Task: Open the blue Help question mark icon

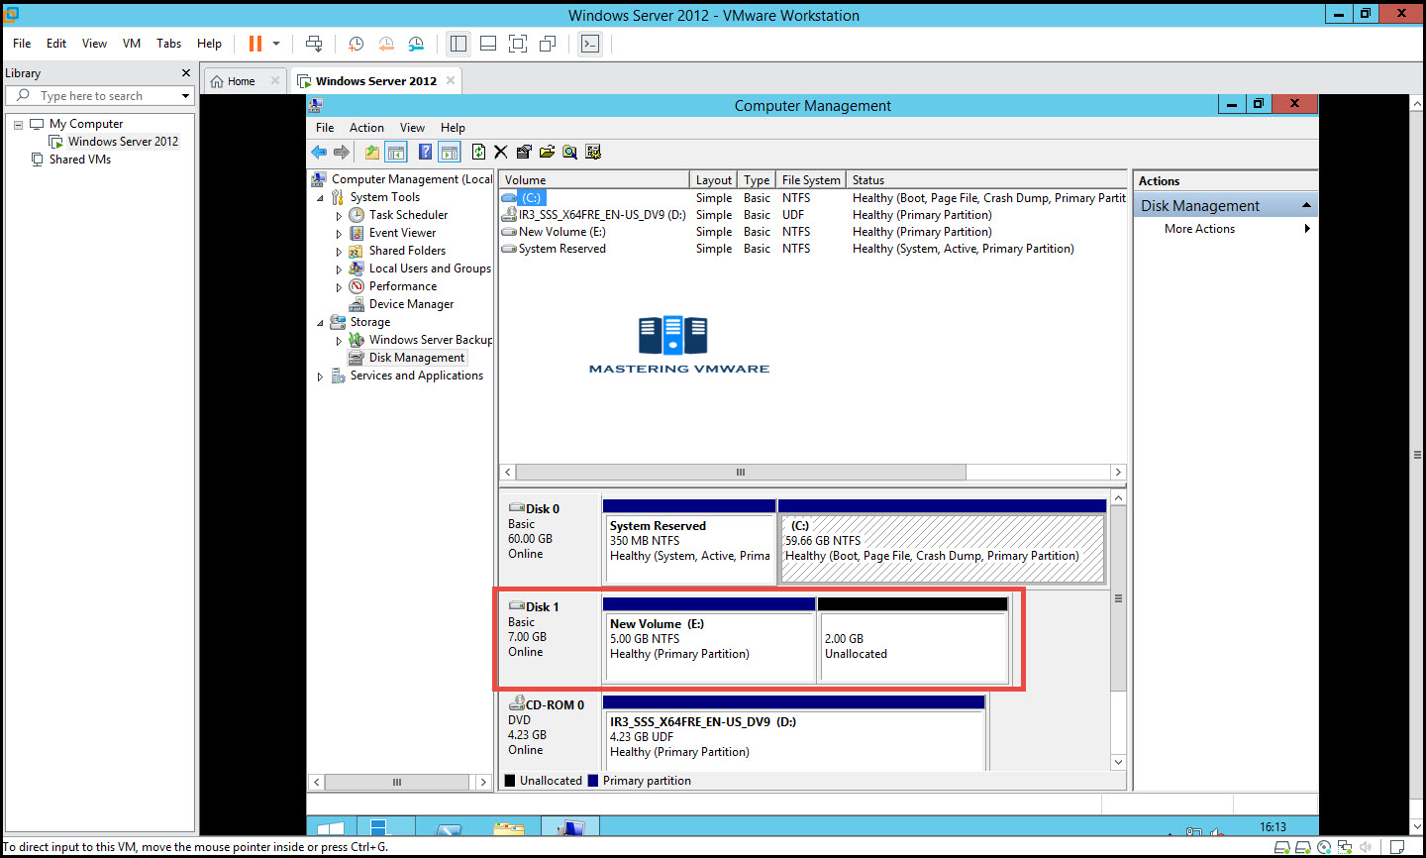Action: pos(425,152)
